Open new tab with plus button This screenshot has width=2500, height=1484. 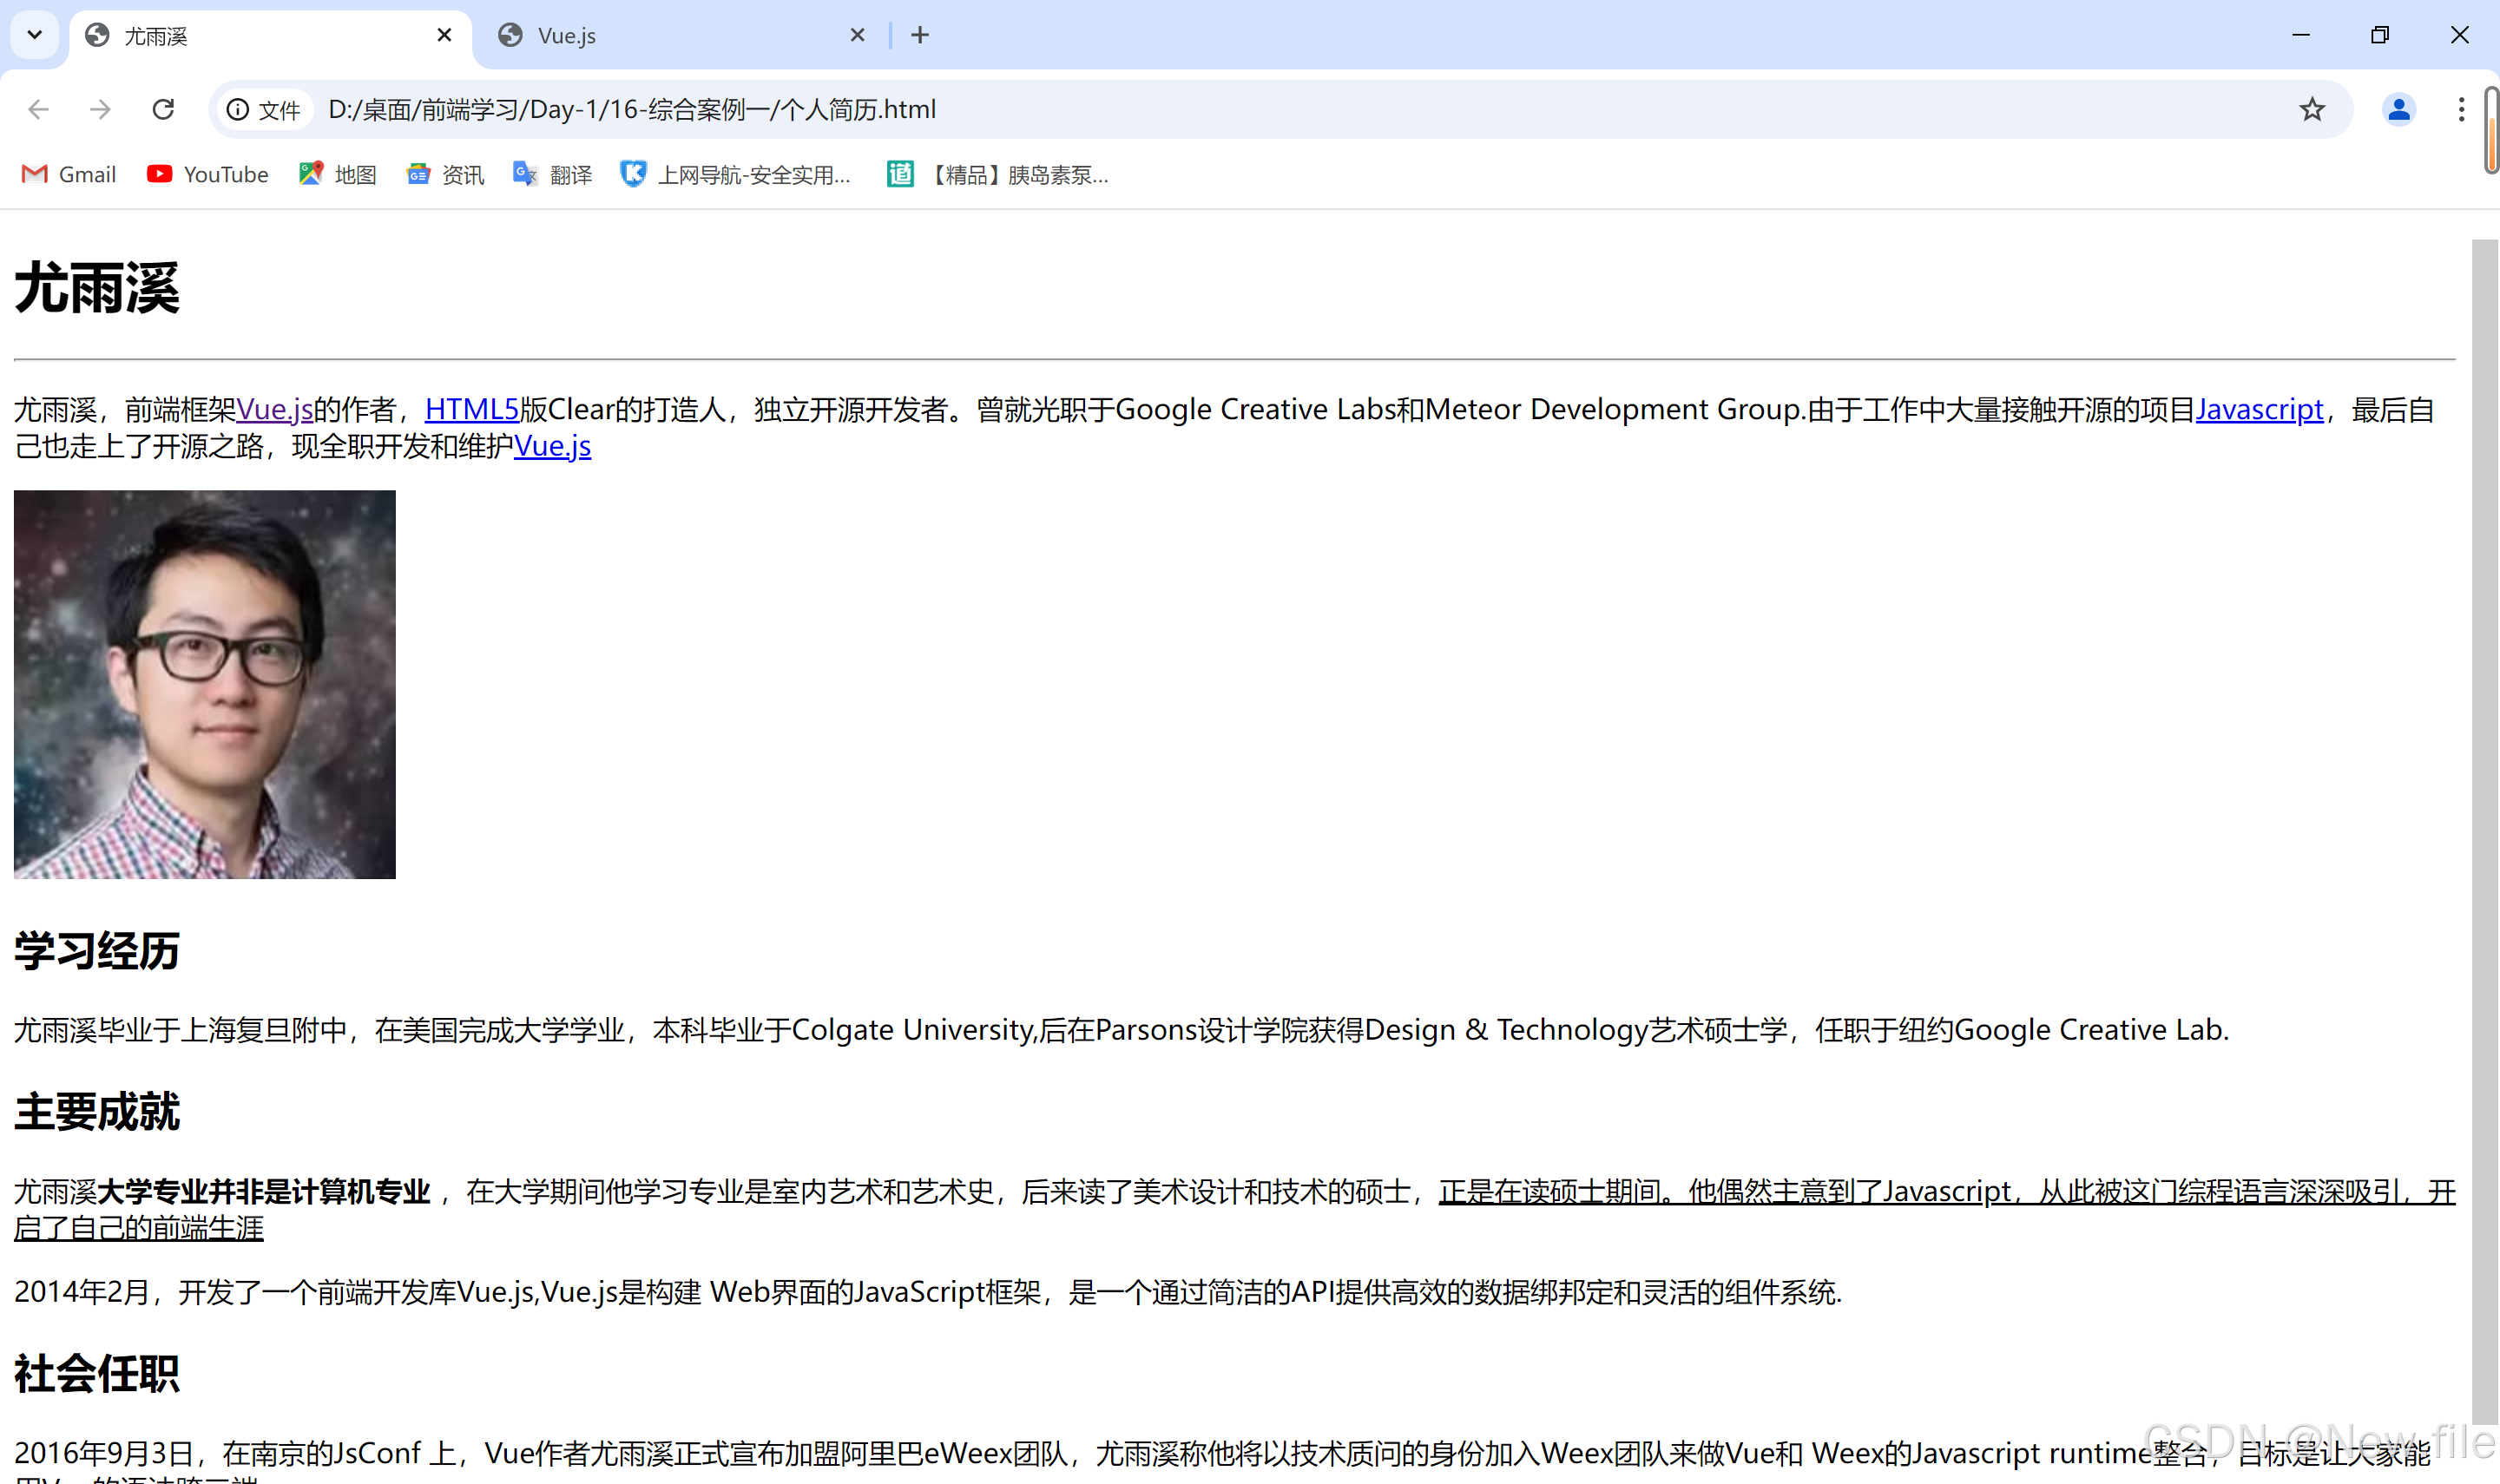coord(920,36)
